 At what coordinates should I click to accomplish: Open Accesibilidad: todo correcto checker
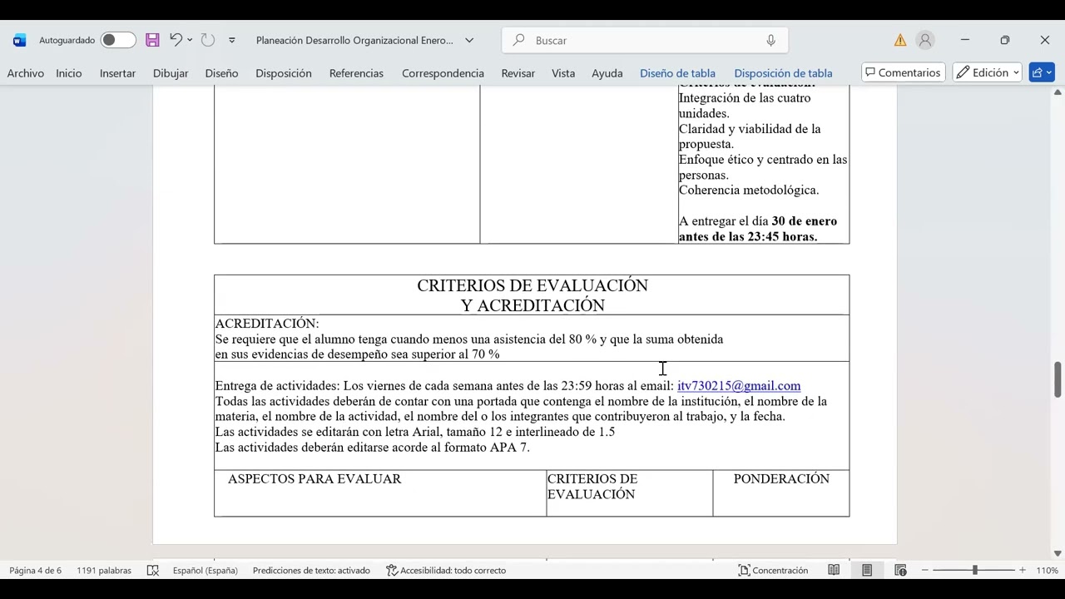446,571
